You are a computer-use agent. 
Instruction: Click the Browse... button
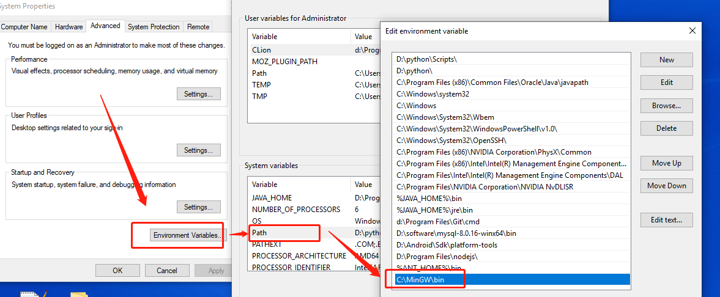666,106
